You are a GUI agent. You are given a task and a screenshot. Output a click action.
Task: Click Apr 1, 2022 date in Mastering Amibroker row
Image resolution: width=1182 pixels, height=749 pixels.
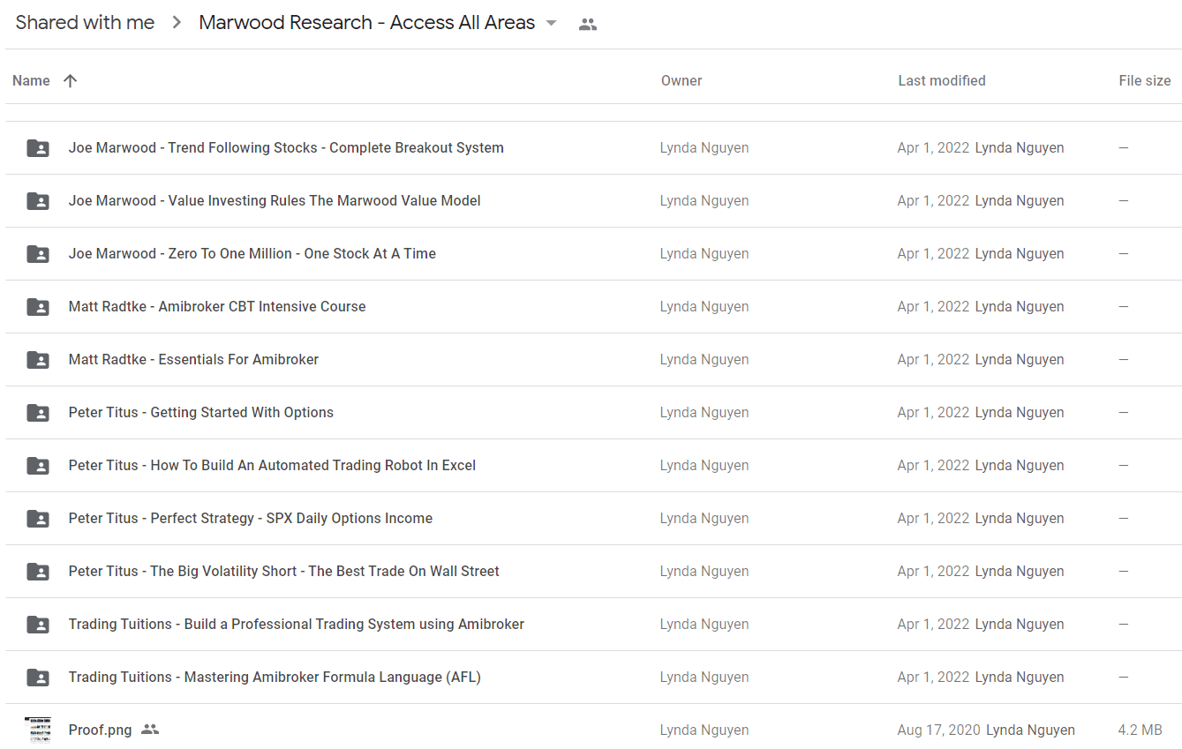click(x=933, y=678)
